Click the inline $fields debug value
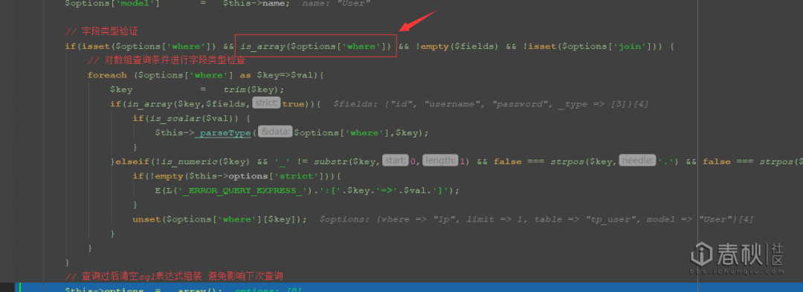This screenshot has width=803, height=292. click(x=491, y=104)
